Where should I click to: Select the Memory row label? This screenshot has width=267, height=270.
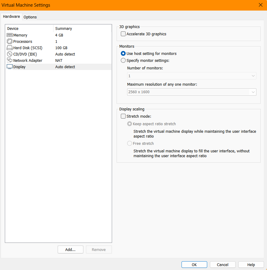[x=20, y=35]
